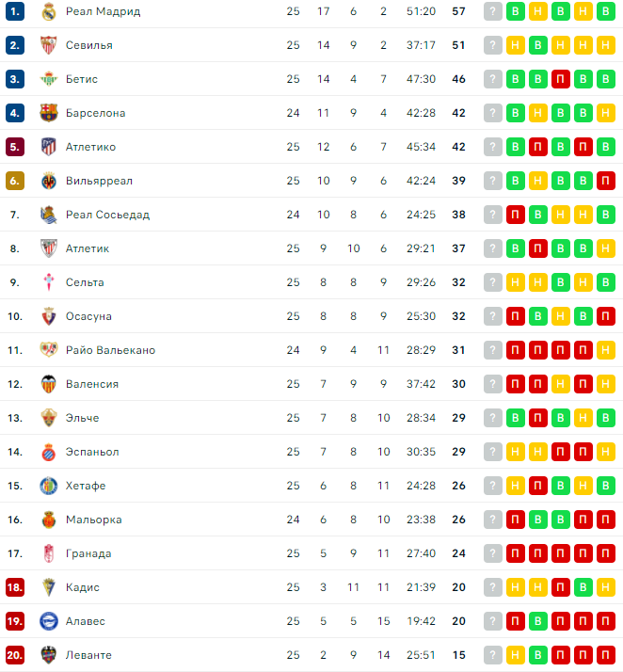
Task: Click Alaves' green В form badge
Action: click(538, 621)
